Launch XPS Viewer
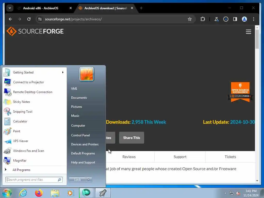 35,141
